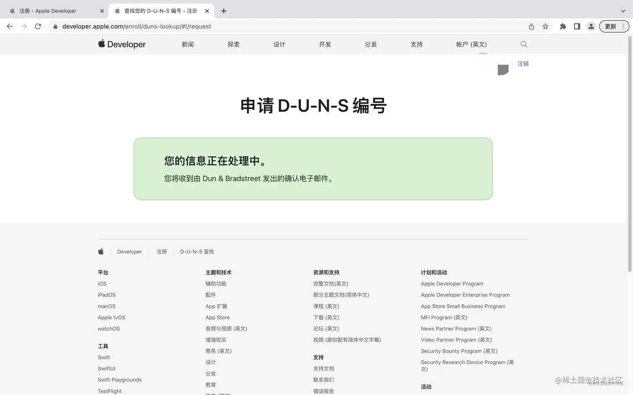The height and width of the screenshot is (395, 633).
Task: Open the Apple Developer Enterprise Program link
Action: click(x=465, y=295)
